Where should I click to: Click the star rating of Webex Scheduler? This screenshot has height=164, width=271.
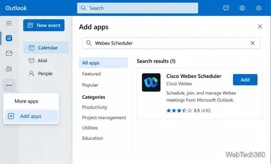click(x=179, y=110)
